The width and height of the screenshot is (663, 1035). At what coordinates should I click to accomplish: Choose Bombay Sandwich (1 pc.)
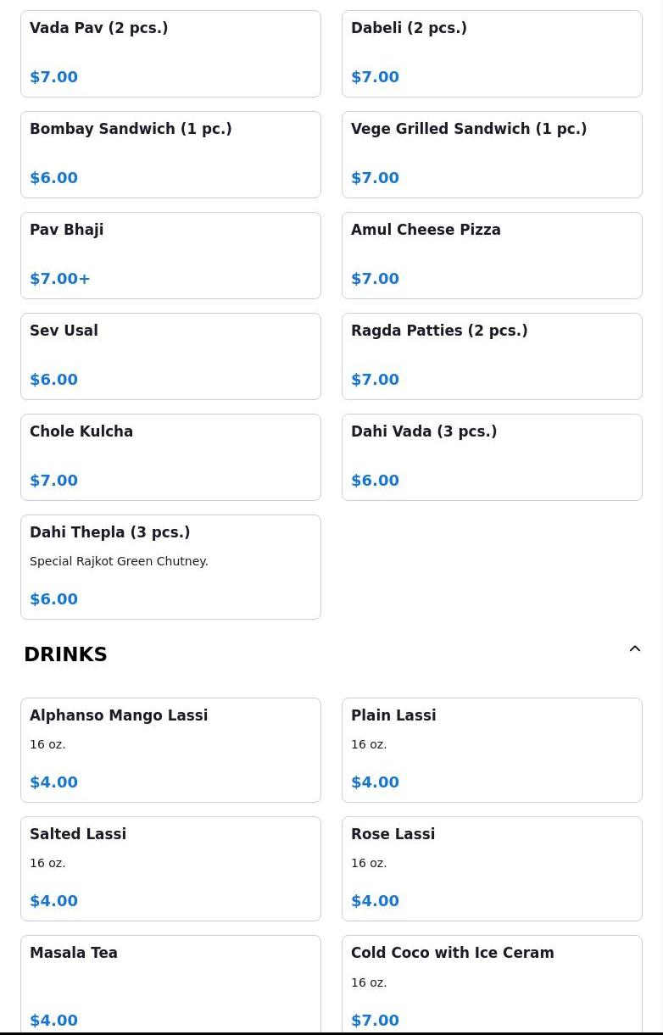pos(170,154)
